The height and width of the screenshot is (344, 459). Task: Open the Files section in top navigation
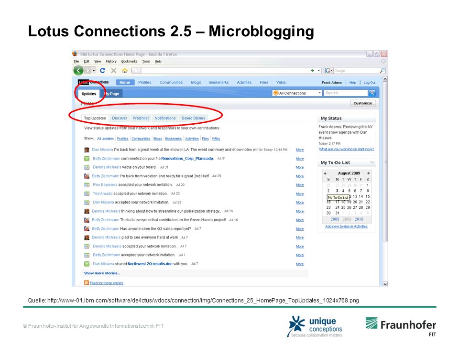point(264,83)
